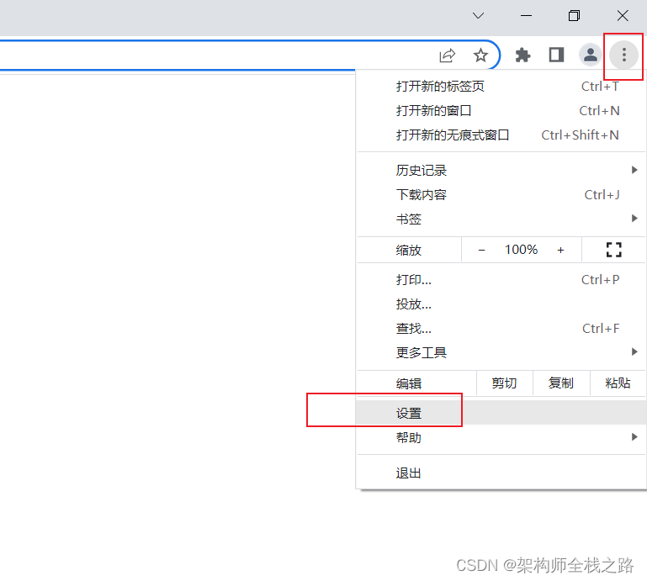Minimize the Chrome window
This screenshot has height=581, width=647.
coord(526,16)
